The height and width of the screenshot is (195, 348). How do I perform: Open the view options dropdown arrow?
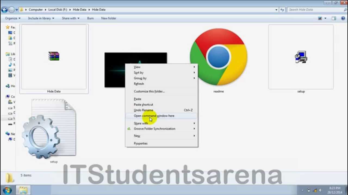(x=325, y=18)
